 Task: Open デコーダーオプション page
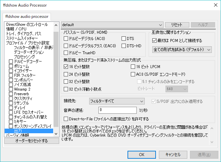click(29, 52)
